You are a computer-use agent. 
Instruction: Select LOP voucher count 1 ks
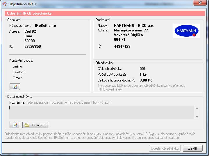143,75
